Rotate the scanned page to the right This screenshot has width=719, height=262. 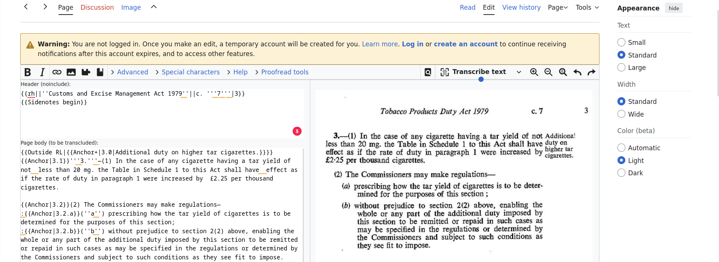592,72
